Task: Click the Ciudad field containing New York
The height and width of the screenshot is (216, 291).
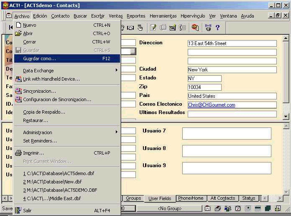Action: pos(232,70)
